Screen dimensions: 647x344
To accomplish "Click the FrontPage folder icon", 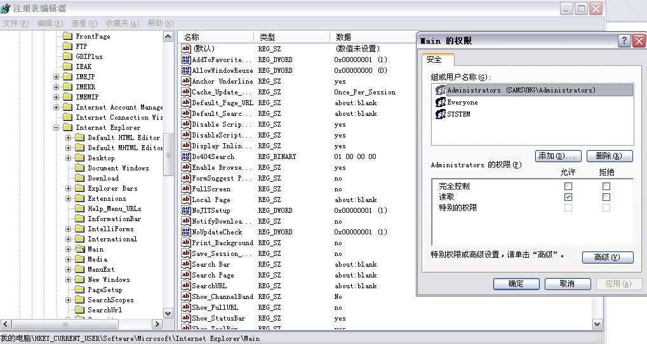I will point(68,36).
